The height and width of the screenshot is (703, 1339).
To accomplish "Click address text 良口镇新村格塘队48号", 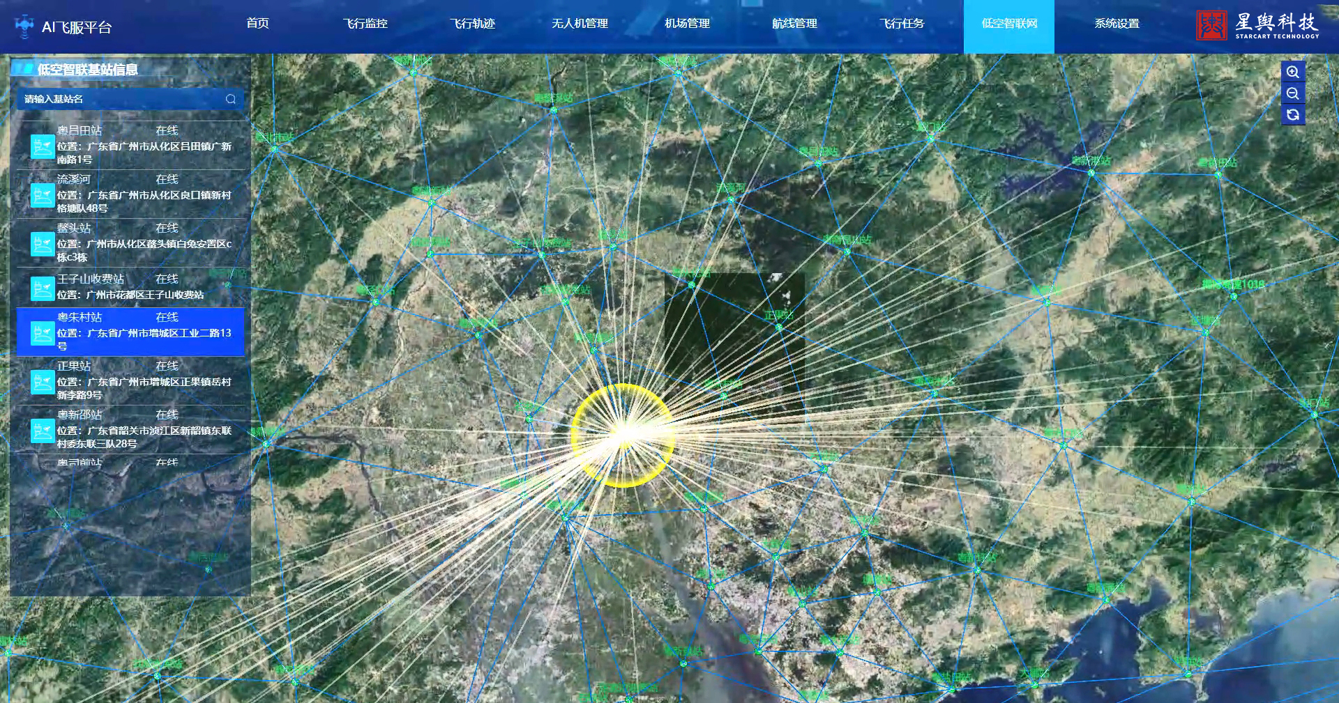I will pyautogui.click(x=144, y=201).
